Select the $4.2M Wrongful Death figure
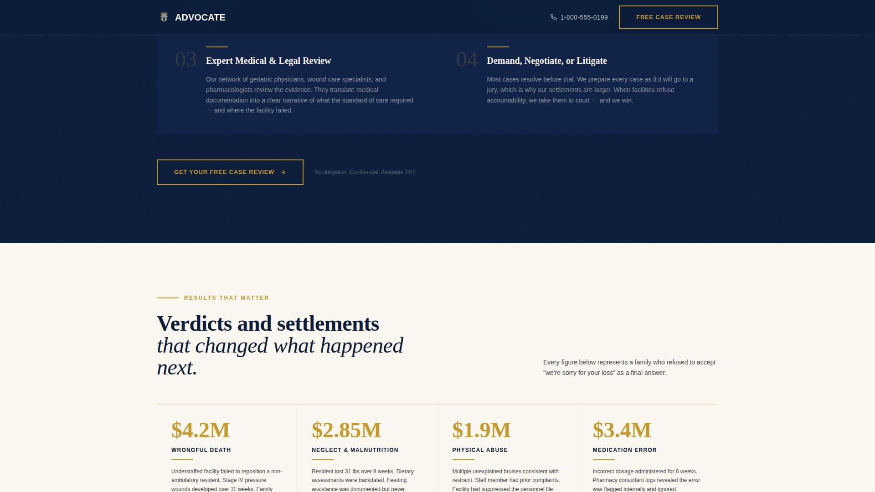 coord(200,430)
